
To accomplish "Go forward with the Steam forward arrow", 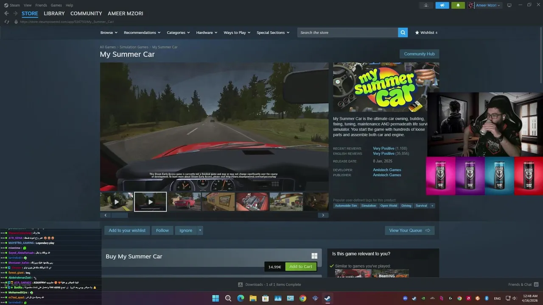I will coord(15,14).
